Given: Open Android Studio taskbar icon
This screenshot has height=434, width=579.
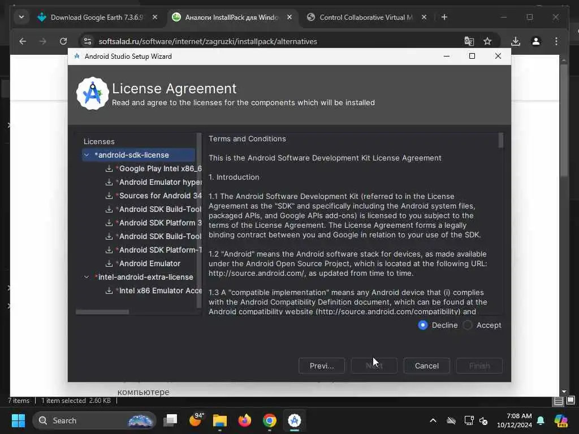Looking at the screenshot, I should 294,420.
